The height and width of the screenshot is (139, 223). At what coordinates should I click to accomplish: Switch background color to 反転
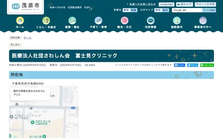pyautogui.click(x=134, y=10)
